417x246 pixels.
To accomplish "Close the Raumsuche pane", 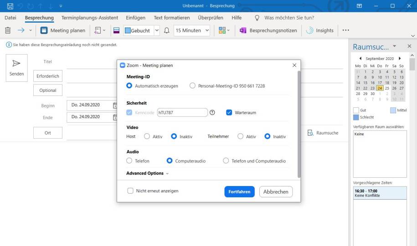I will [409, 46].
